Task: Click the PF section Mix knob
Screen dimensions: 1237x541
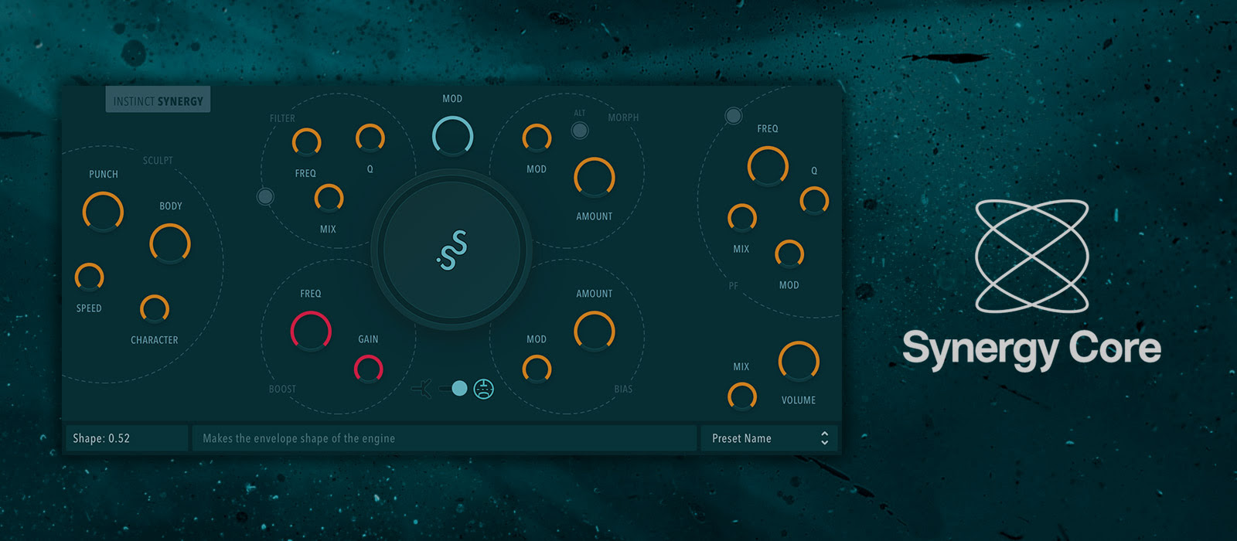Action: tap(742, 219)
